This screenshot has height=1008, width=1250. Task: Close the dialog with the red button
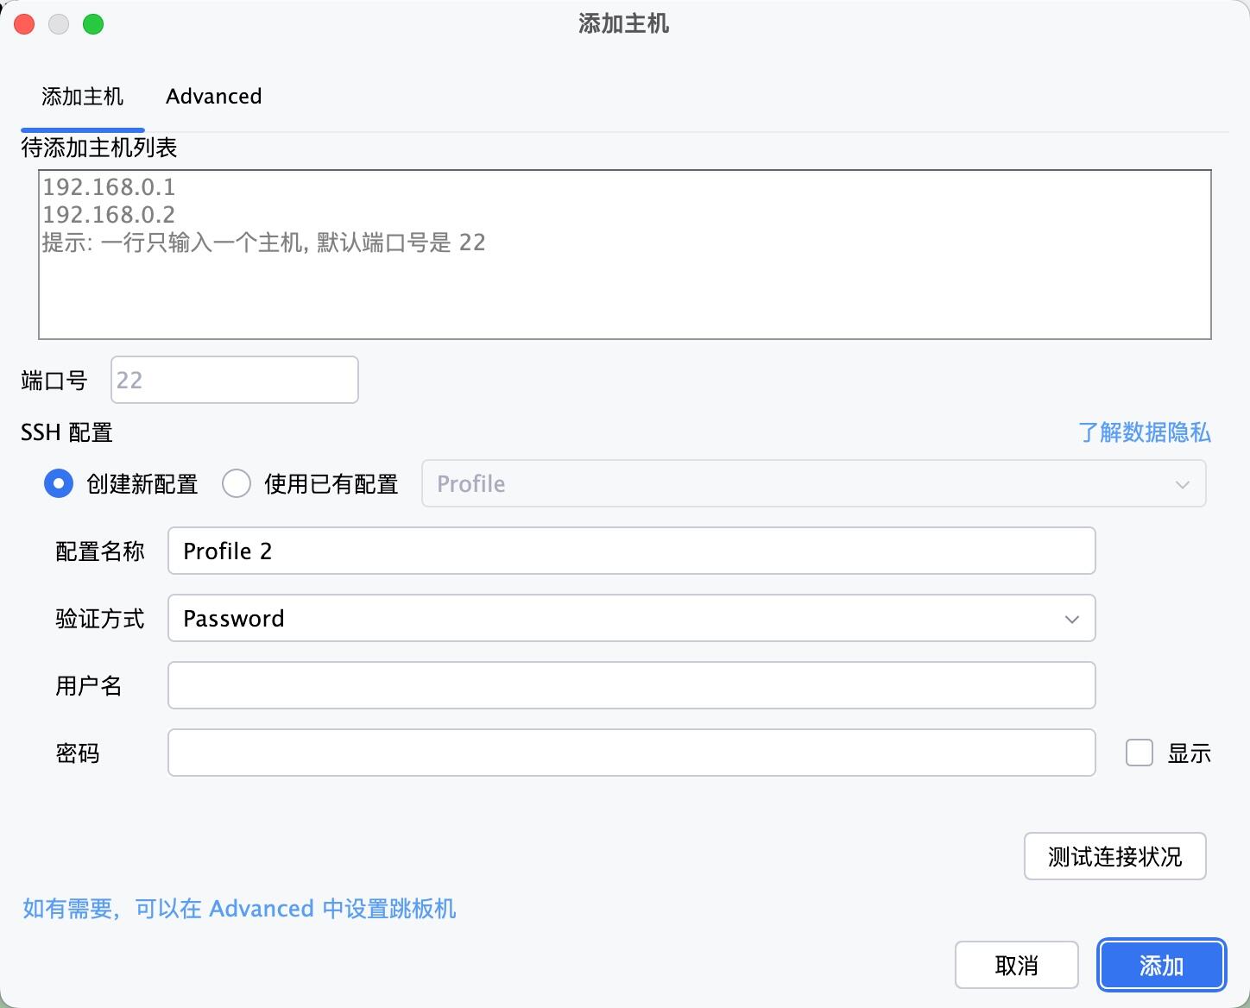coord(24,24)
